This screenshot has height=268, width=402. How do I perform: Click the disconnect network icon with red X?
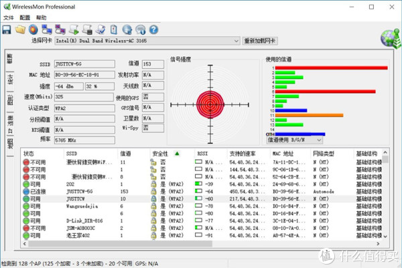coord(60,29)
